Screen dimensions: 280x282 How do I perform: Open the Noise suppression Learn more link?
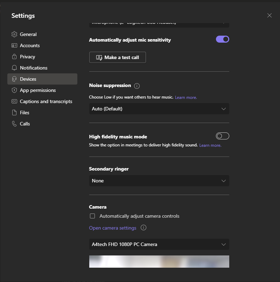pos(185,97)
